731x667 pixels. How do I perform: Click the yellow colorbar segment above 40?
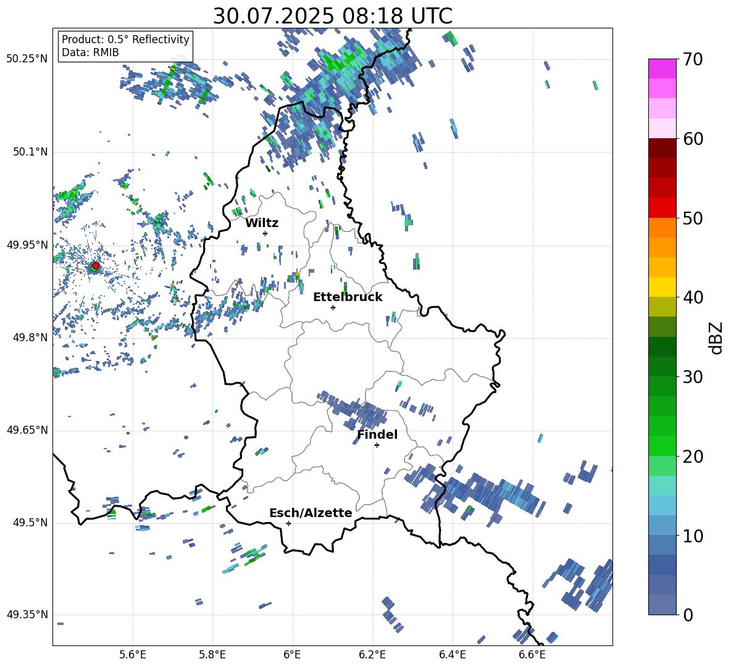pos(662,287)
